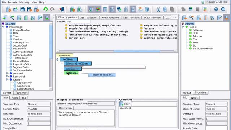Switch to the XSLT Structures tab
The height and width of the screenshot is (130, 231).
(89, 18)
